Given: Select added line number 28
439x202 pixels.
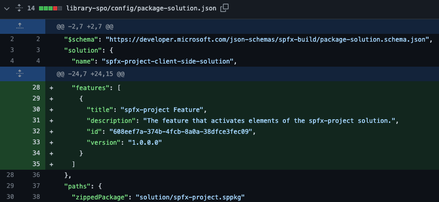Looking at the screenshot, I should [x=36, y=87].
